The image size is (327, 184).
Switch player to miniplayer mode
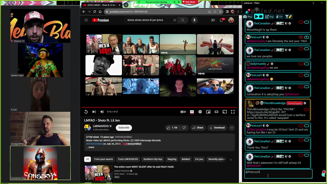pyautogui.click(x=208, y=112)
